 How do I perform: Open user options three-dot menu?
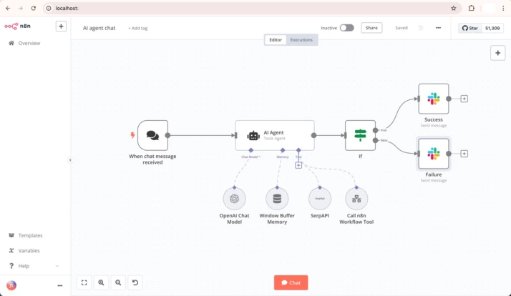(60, 285)
